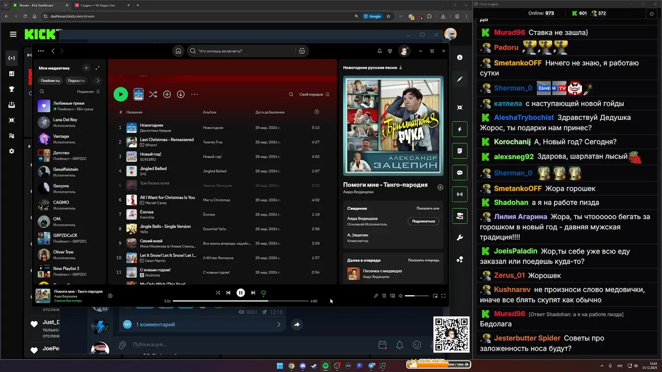Toggle repeat in the player bar
The image size is (662, 372).
coord(263,293)
